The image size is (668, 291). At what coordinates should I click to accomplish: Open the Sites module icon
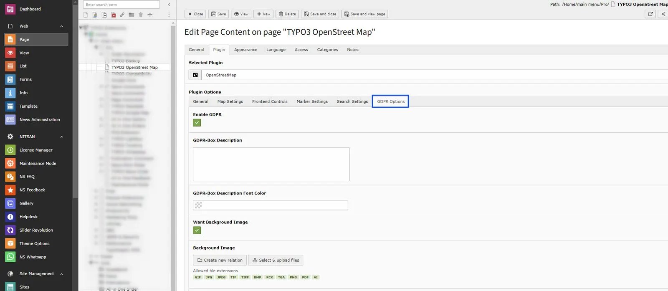10,287
